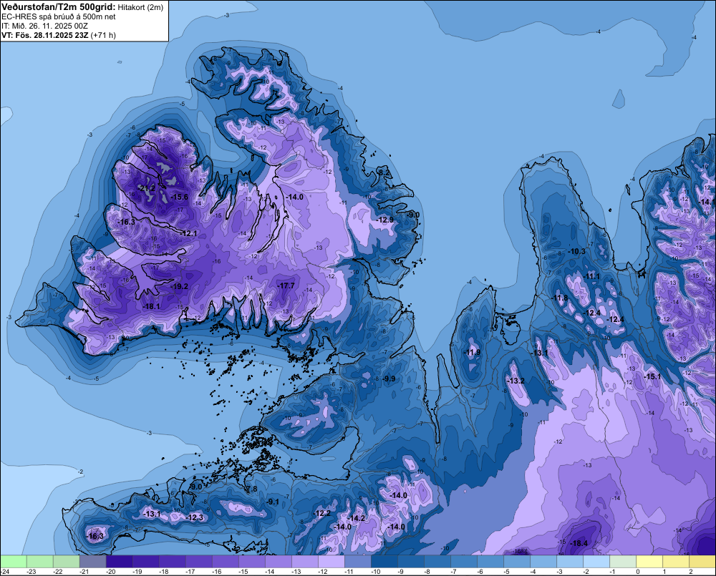Screen dimensions: 716x576
Task: Click the map temperature value -11.1
Action: 592,277
